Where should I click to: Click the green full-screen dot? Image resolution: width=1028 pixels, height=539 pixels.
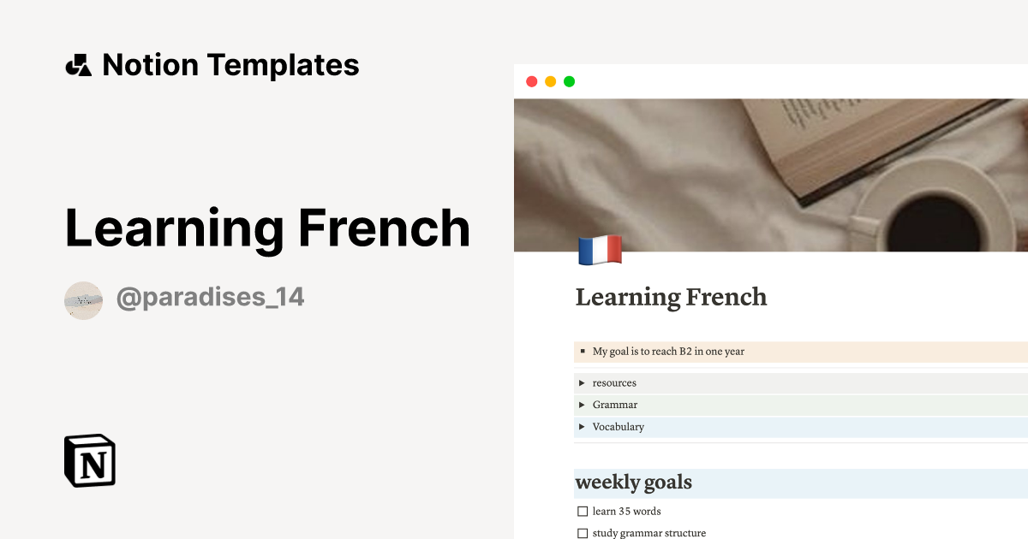[569, 81]
